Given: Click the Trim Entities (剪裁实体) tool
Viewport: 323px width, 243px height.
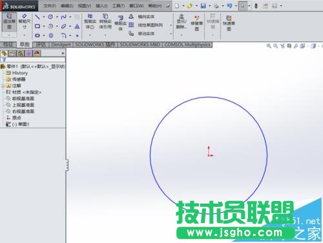Looking at the screenshot, I should pos(90,21).
